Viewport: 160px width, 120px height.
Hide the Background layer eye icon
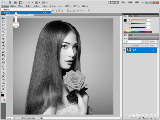tap(124, 50)
